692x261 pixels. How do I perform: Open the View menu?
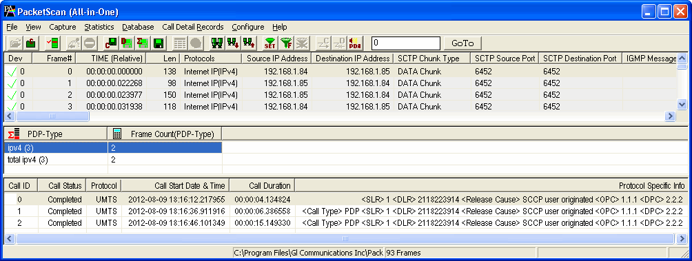[x=33, y=27]
